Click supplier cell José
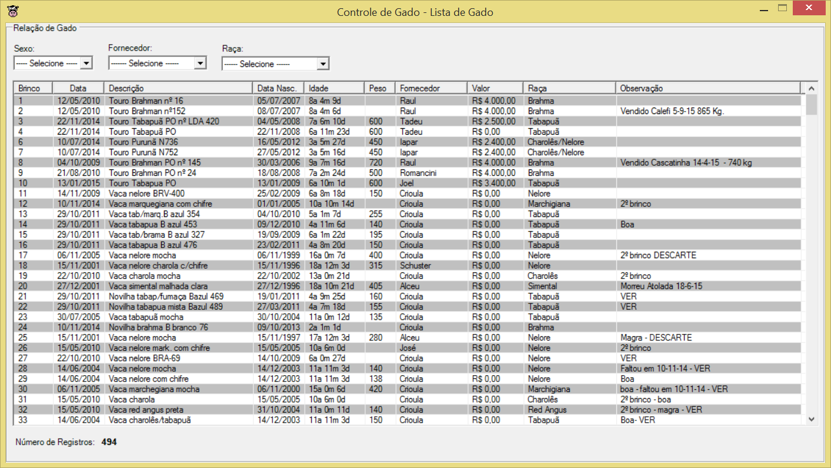 408,347
